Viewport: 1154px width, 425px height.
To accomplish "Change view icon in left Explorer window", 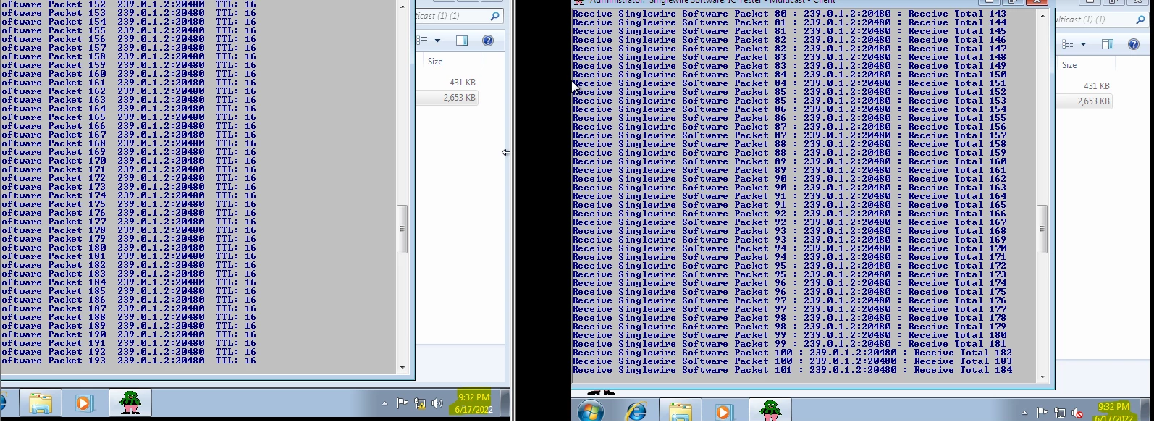I will point(423,41).
